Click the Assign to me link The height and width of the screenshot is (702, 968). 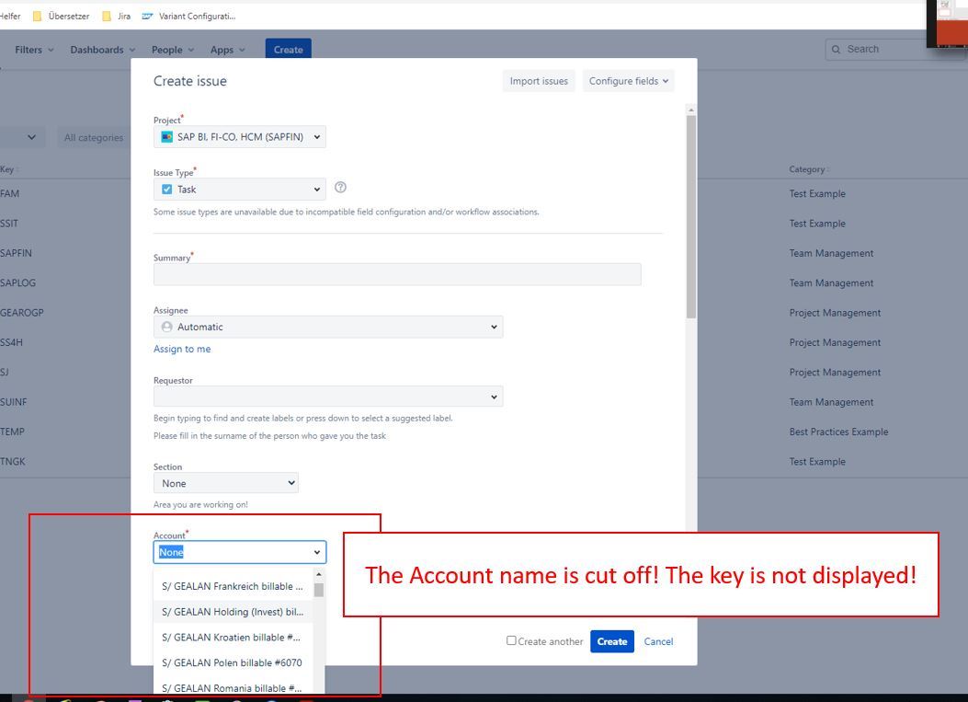[x=182, y=349]
